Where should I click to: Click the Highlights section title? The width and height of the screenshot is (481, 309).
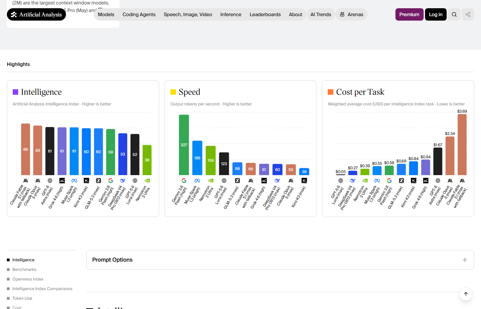(x=18, y=64)
